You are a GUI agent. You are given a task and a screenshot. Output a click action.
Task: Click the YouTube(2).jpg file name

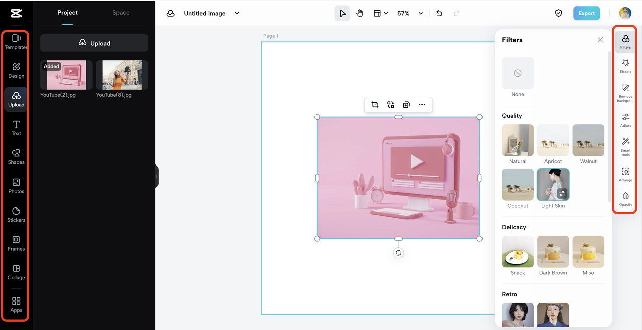[58, 95]
